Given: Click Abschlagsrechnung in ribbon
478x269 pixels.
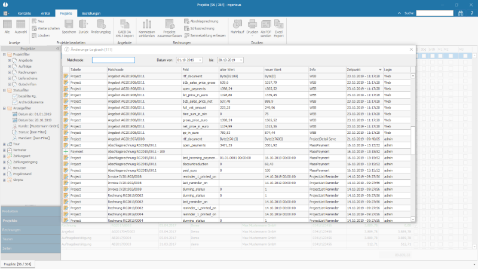Looking at the screenshot, I should [x=201, y=21].
